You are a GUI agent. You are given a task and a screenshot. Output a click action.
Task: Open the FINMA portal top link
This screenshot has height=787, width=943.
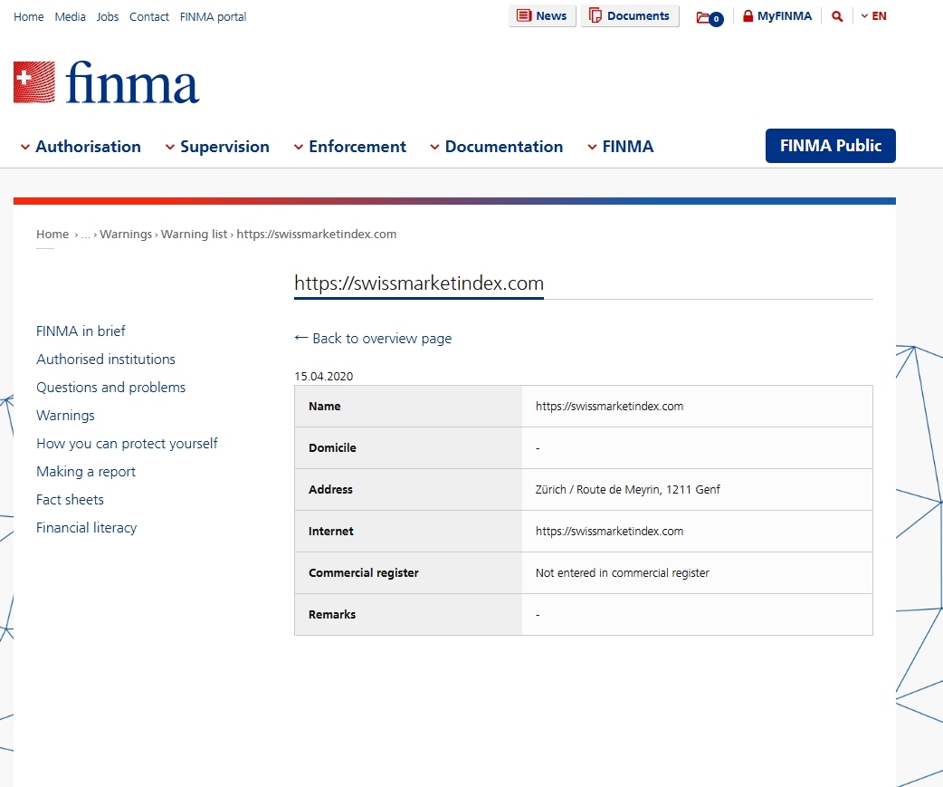(213, 17)
